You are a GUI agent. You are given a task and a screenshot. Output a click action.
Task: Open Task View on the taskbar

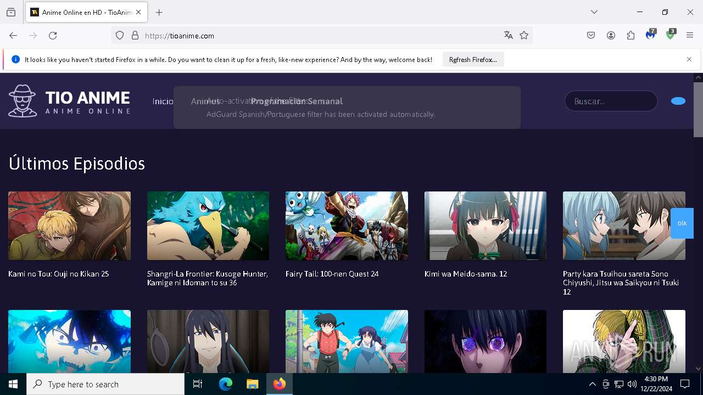tap(198, 384)
